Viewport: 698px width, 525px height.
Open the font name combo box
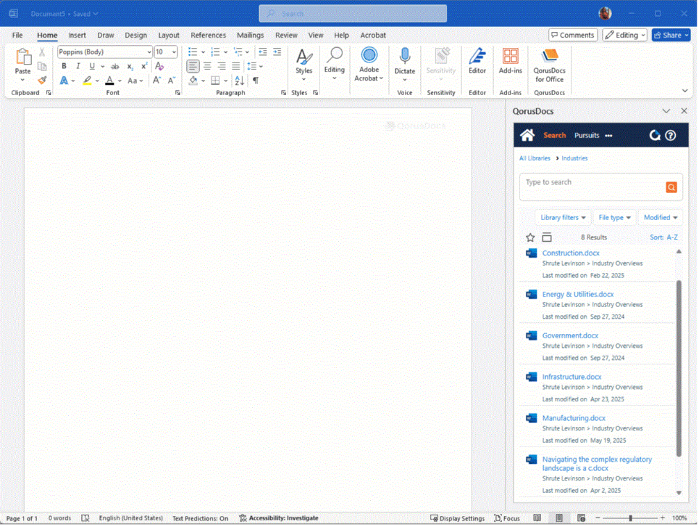(x=104, y=52)
